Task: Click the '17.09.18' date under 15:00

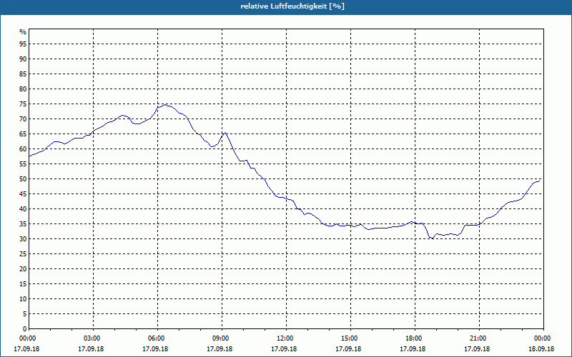Action: [x=348, y=349]
